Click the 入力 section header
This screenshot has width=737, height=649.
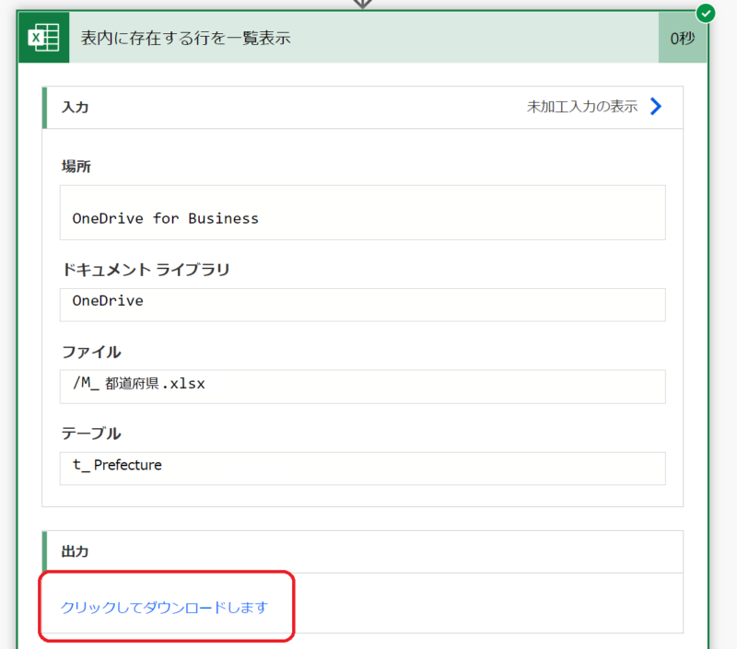click(76, 108)
